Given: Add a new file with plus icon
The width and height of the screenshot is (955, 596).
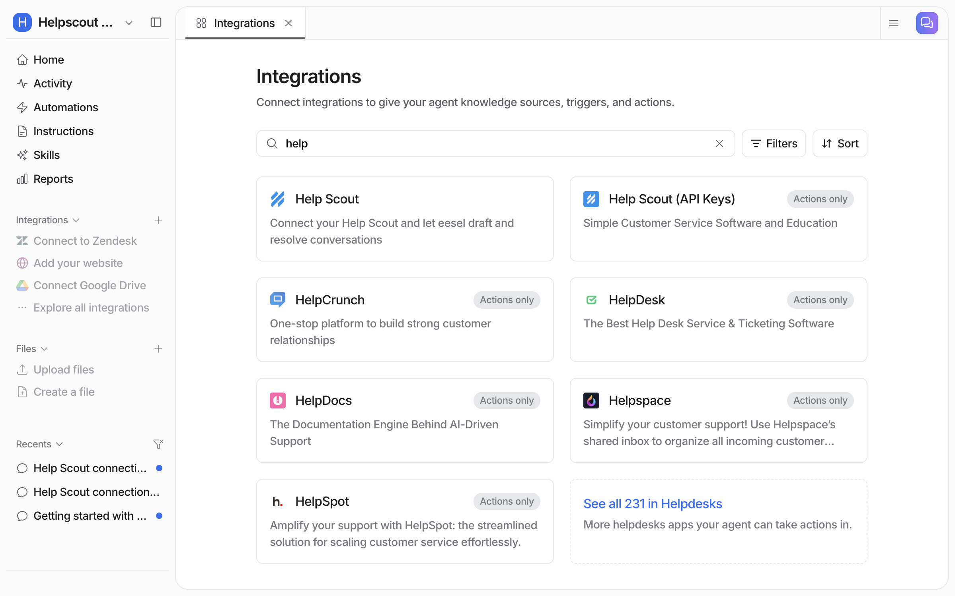Looking at the screenshot, I should (158, 349).
